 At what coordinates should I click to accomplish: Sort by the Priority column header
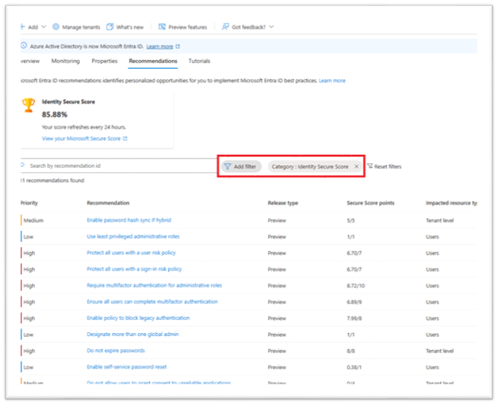coord(29,203)
